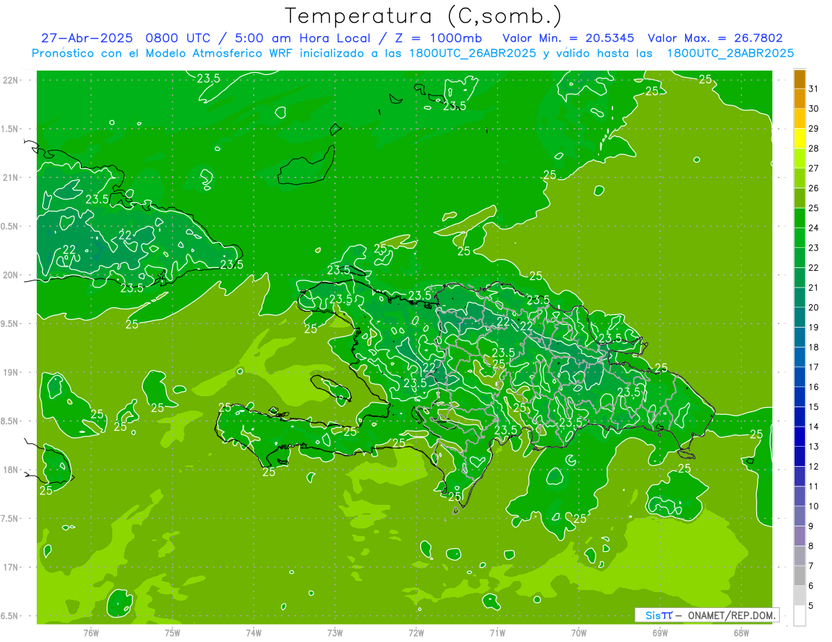This screenshot has width=832, height=642.
Task: Click the '17N' latitude axis label
Action: coord(10,567)
